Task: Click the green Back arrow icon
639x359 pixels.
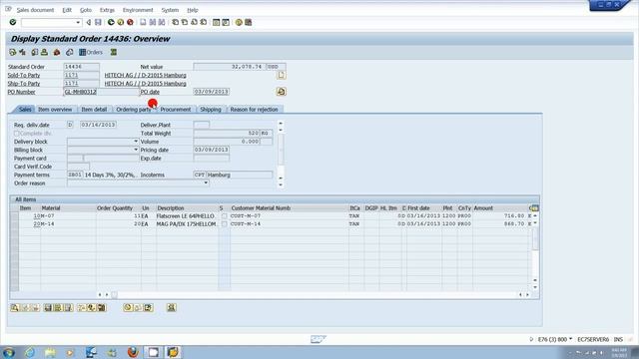Action: click(111, 22)
